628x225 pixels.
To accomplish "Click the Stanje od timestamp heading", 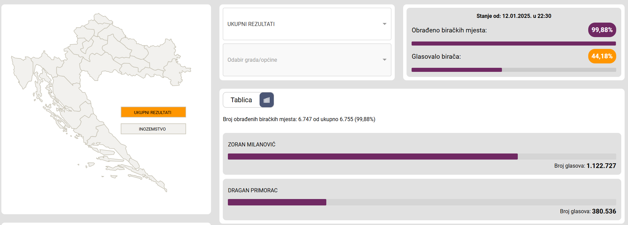I will 514,16.
